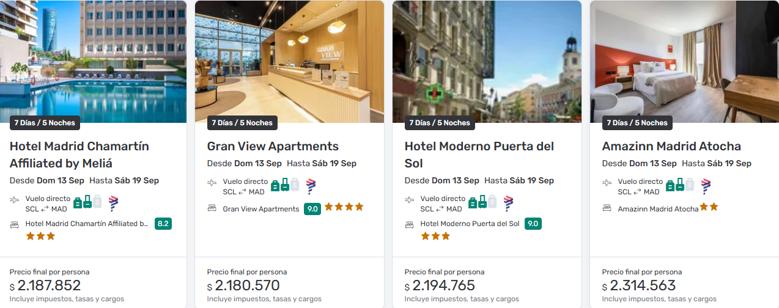Open the Hotel Madrid Chamartín Affiliated by Meliá title

point(79,155)
